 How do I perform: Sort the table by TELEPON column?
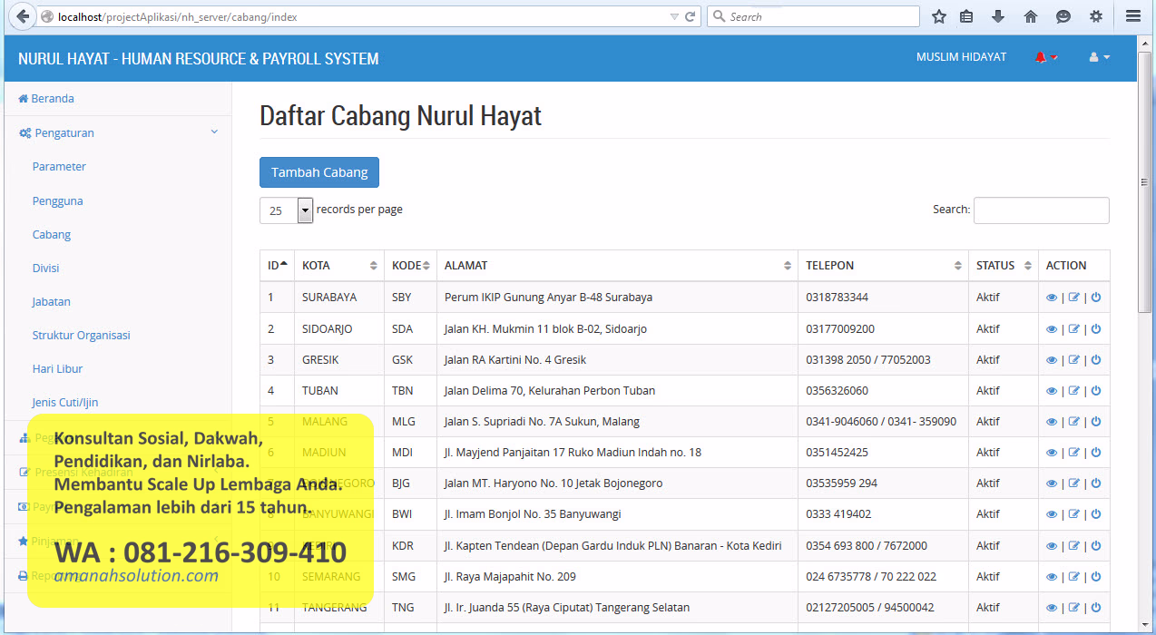click(x=883, y=266)
